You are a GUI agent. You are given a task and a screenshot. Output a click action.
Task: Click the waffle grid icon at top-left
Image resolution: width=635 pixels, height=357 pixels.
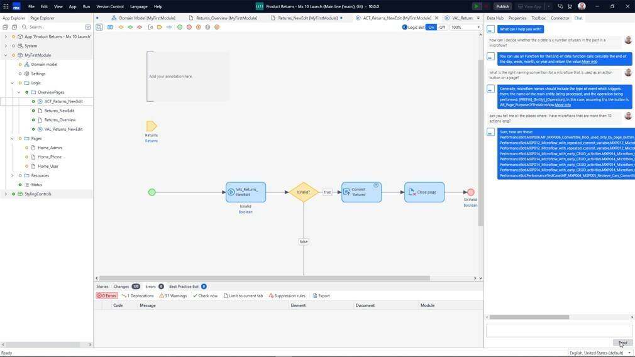[6, 6]
